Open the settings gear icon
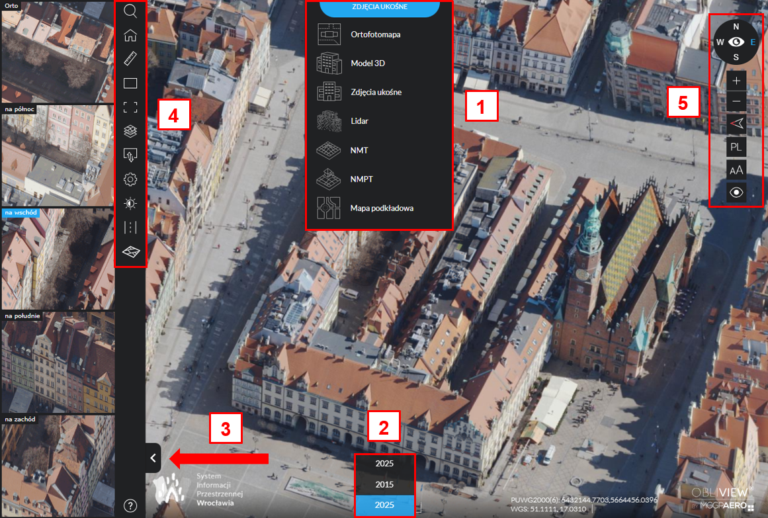This screenshot has width=768, height=518. click(x=130, y=179)
